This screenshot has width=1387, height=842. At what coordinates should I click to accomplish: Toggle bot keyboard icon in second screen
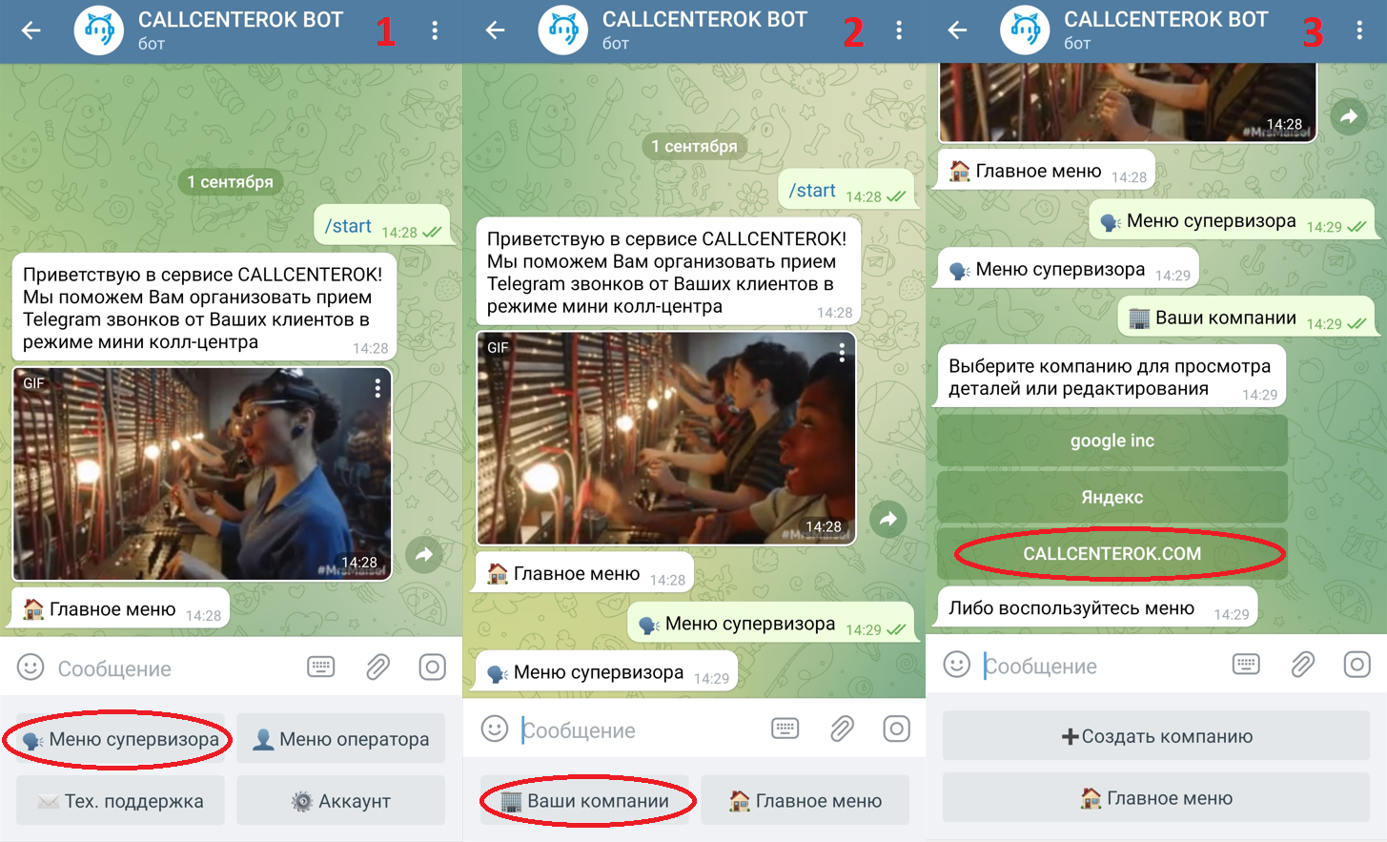point(785,729)
